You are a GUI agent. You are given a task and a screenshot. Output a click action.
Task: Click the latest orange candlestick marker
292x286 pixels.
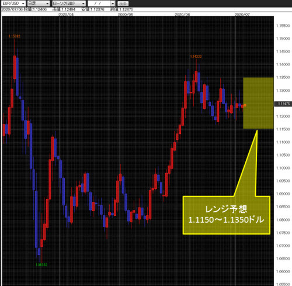tap(245, 105)
